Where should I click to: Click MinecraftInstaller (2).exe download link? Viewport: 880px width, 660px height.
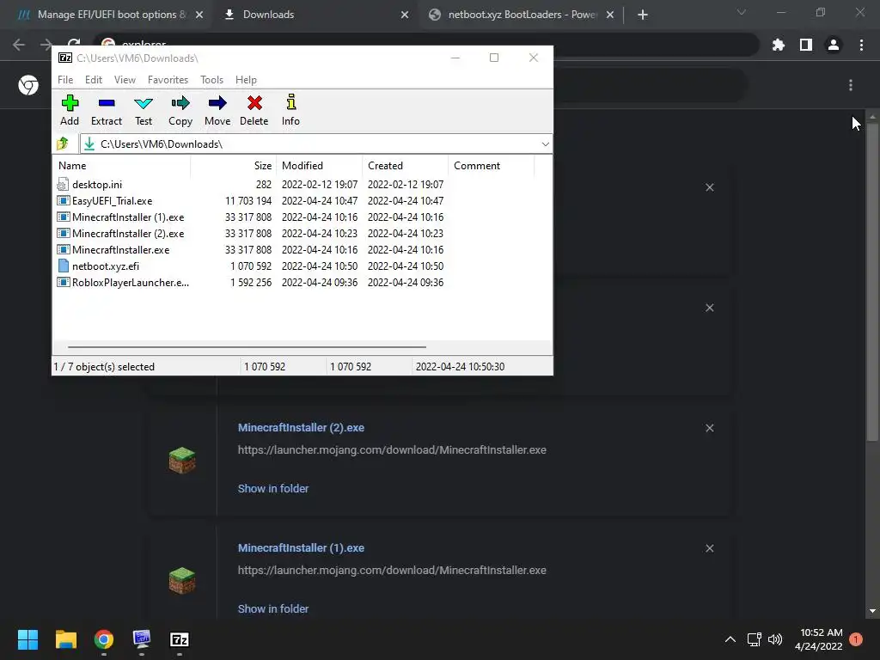point(301,428)
